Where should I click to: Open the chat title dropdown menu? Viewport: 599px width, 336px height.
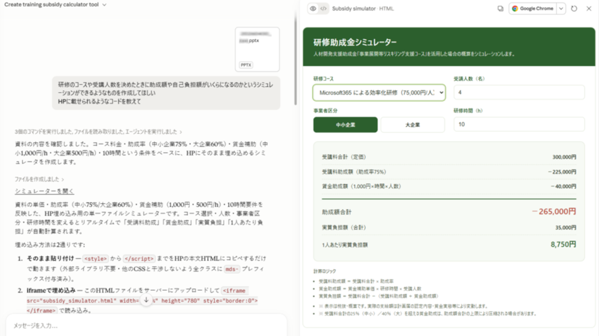tap(104, 5)
